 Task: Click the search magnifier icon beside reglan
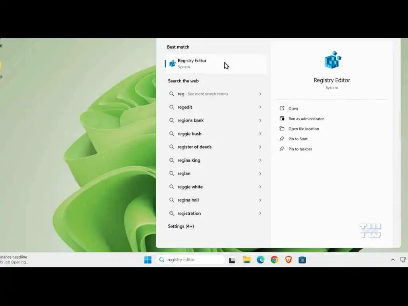click(x=172, y=173)
